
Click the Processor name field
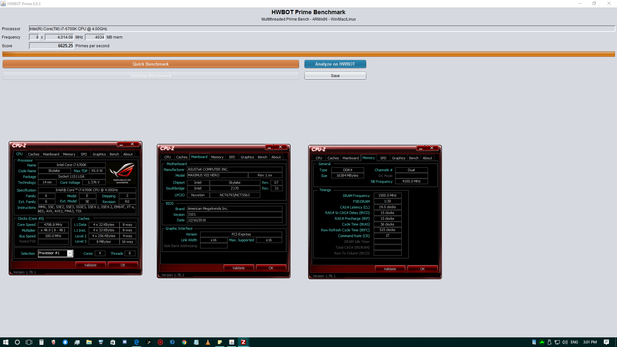click(322, 29)
